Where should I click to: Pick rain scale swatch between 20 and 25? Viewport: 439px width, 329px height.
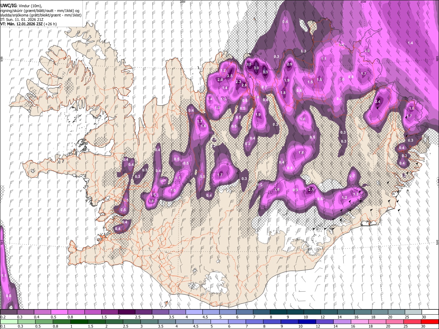[x=394, y=322]
